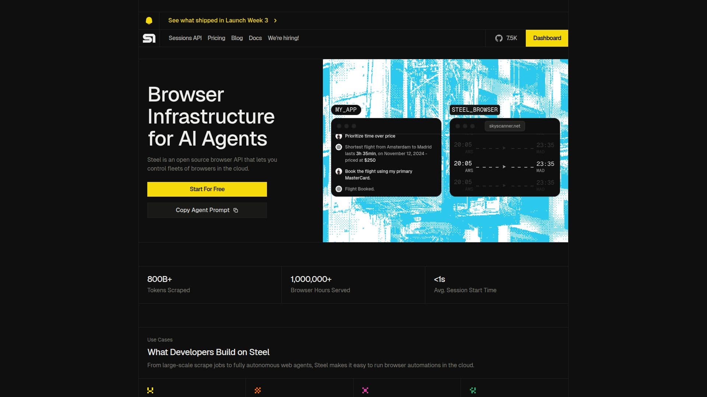This screenshot has height=397, width=707.
Task: Click the STEEL_BROWSER label tag
Action: coord(475,110)
